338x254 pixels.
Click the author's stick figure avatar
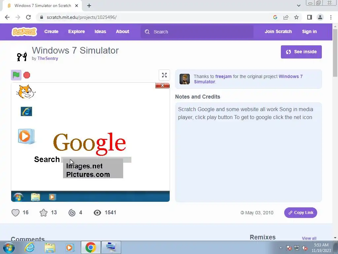[x=22, y=56]
